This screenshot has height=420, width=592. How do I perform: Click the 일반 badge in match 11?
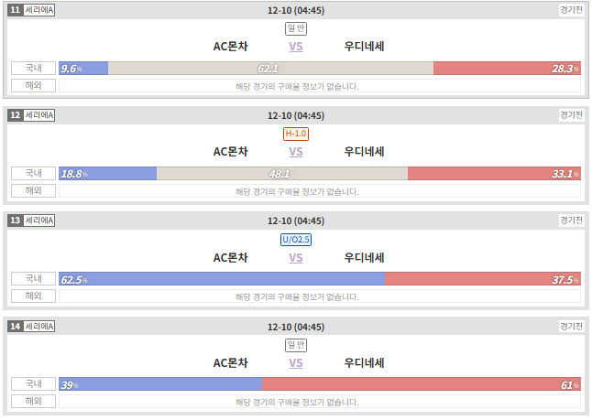click(x=296, y=28)
